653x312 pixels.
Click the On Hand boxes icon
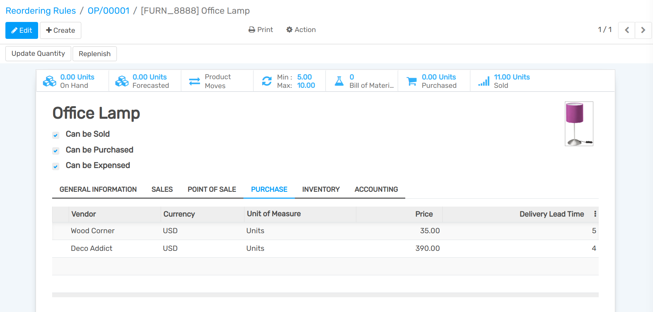point(50,81)
